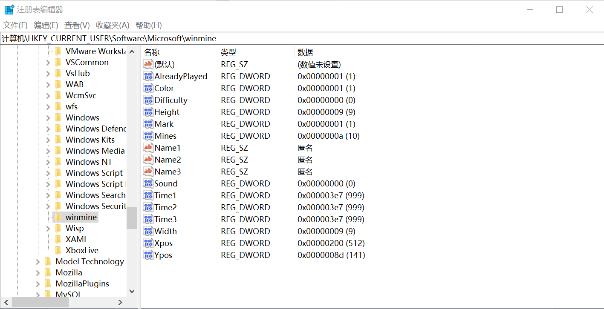The height and width of the screenshot is (309, 604).
Task: Click the Name1 data 匿名
Action: click(x=305, y=148)
